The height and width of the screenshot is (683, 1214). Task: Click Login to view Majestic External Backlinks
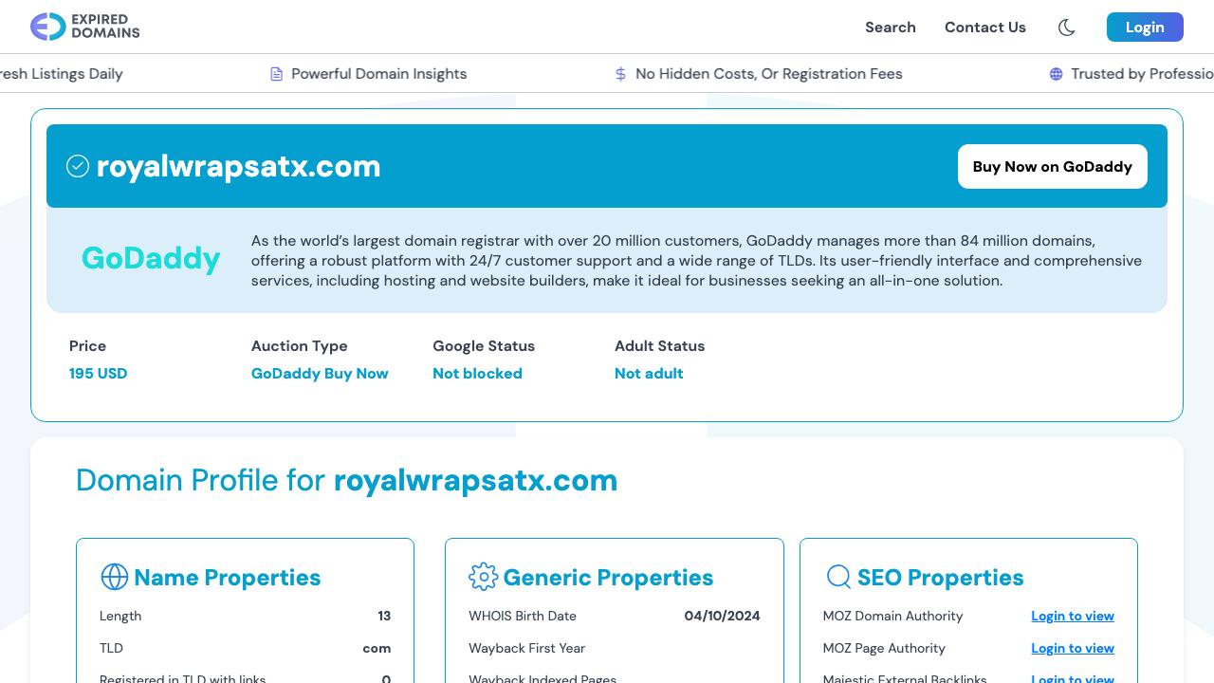(1072, 677)
